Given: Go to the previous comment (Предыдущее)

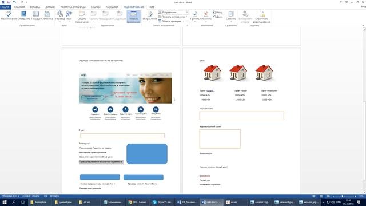Looking at the screenshot, I should pyautogui.click(x=105, y=15).
